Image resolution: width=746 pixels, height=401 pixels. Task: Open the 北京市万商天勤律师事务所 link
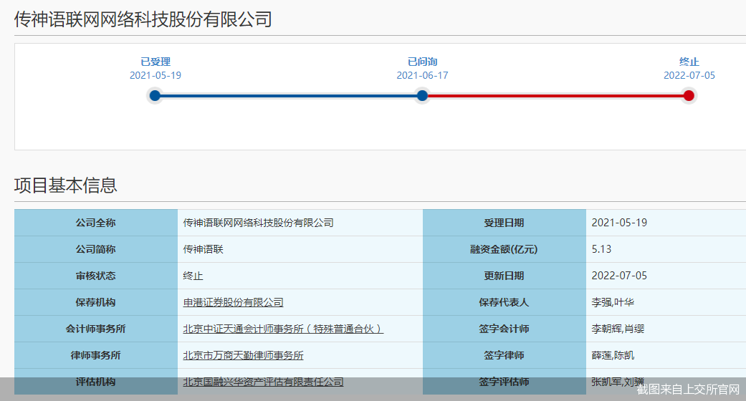(x=243, y=355)
